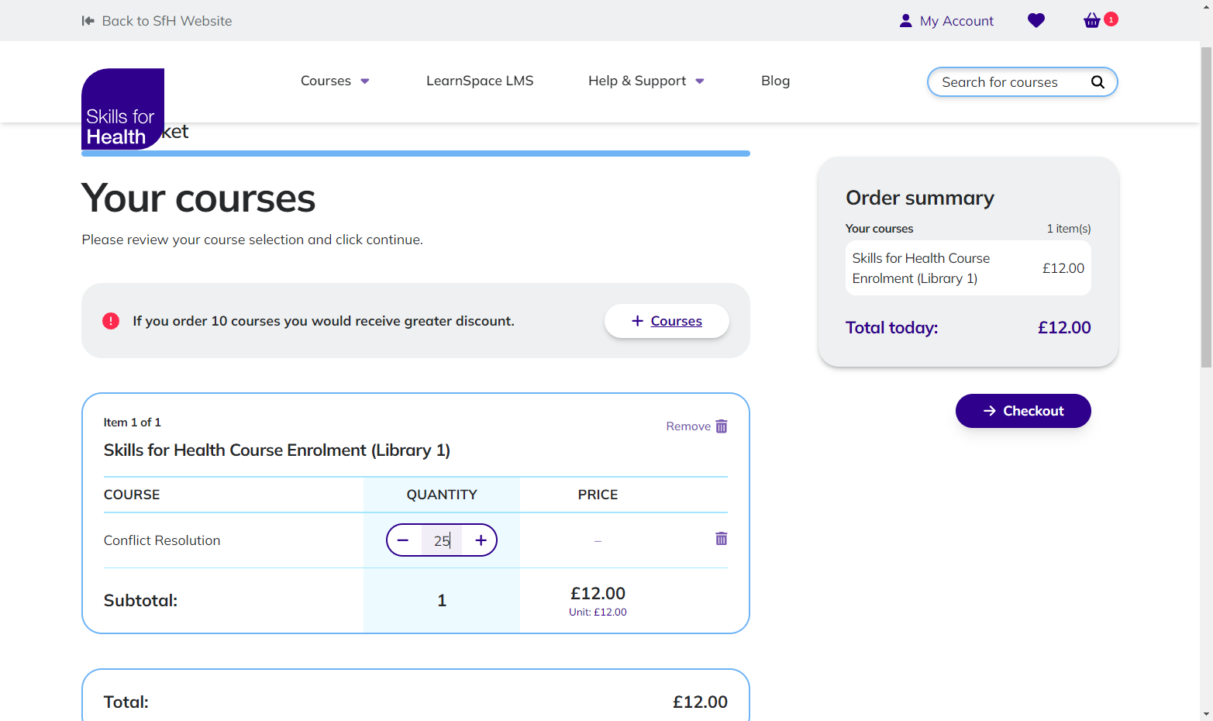
Task: Open the shopping basket icon
Action: click(1091, 21)
